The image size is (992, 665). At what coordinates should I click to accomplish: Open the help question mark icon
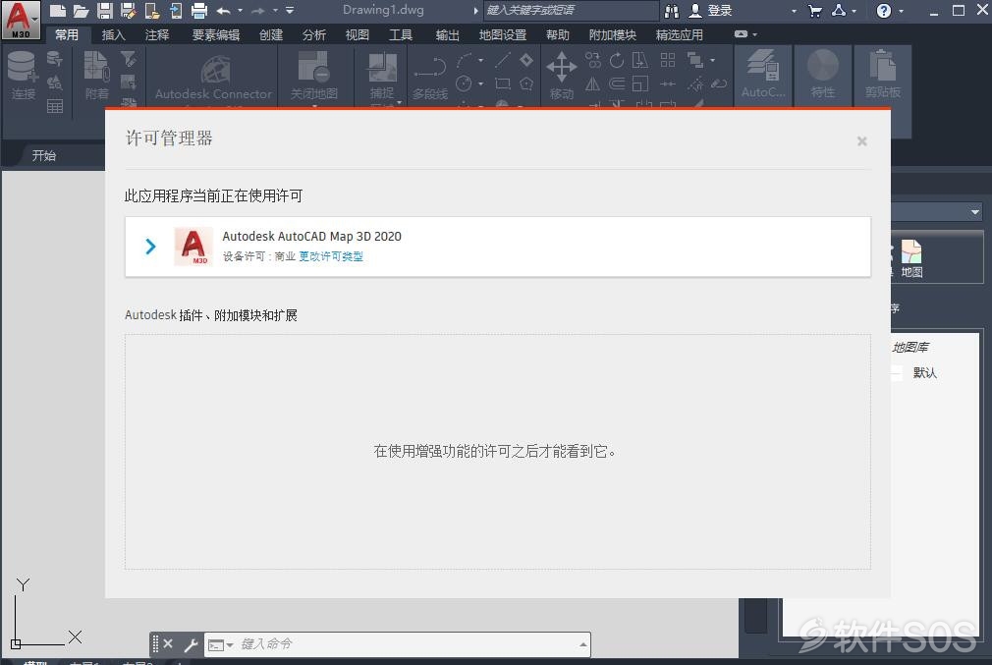[884, 10]
